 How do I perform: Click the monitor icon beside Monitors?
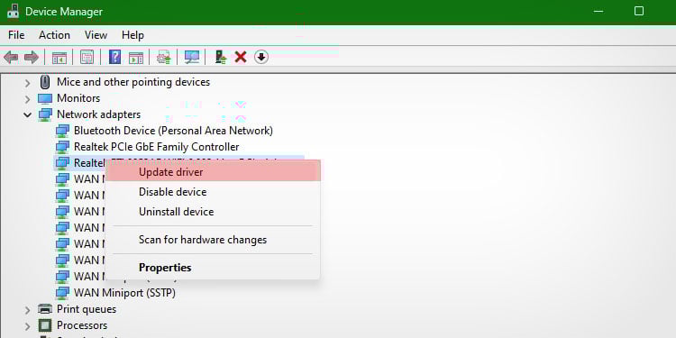[45, 99]
